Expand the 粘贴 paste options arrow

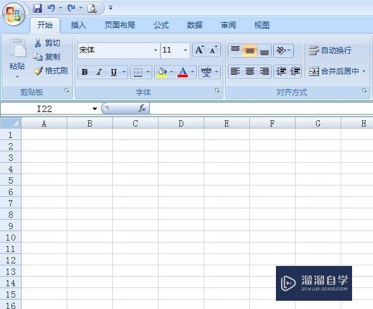pyautogui.click(x=17, y=77)
